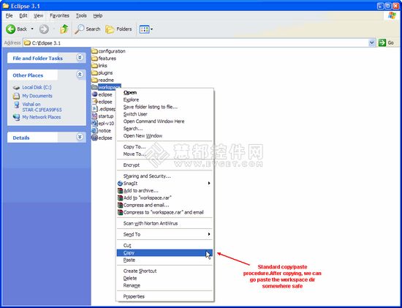Click the My Documents folder icon

16,96
